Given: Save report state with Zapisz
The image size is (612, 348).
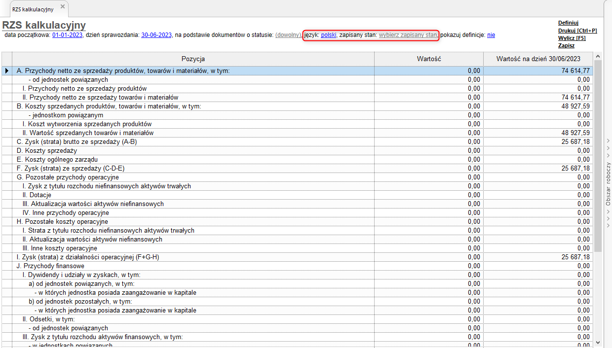Looking at the screenshot, I should [x=566, y=45].
